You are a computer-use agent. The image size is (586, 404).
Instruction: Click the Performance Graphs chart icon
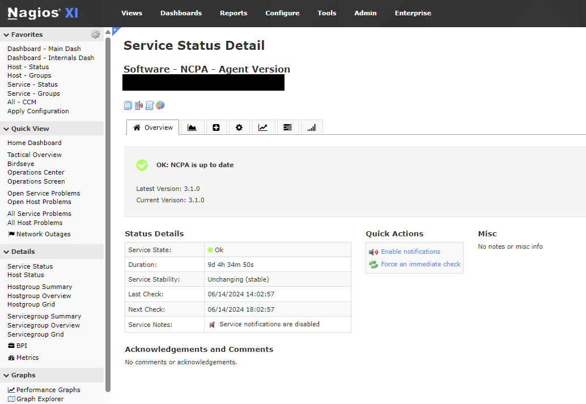coord(11,390)
